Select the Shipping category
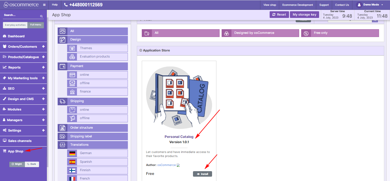Screen dimensions: 390x181 pyautogui.click(x=93, y=101)
